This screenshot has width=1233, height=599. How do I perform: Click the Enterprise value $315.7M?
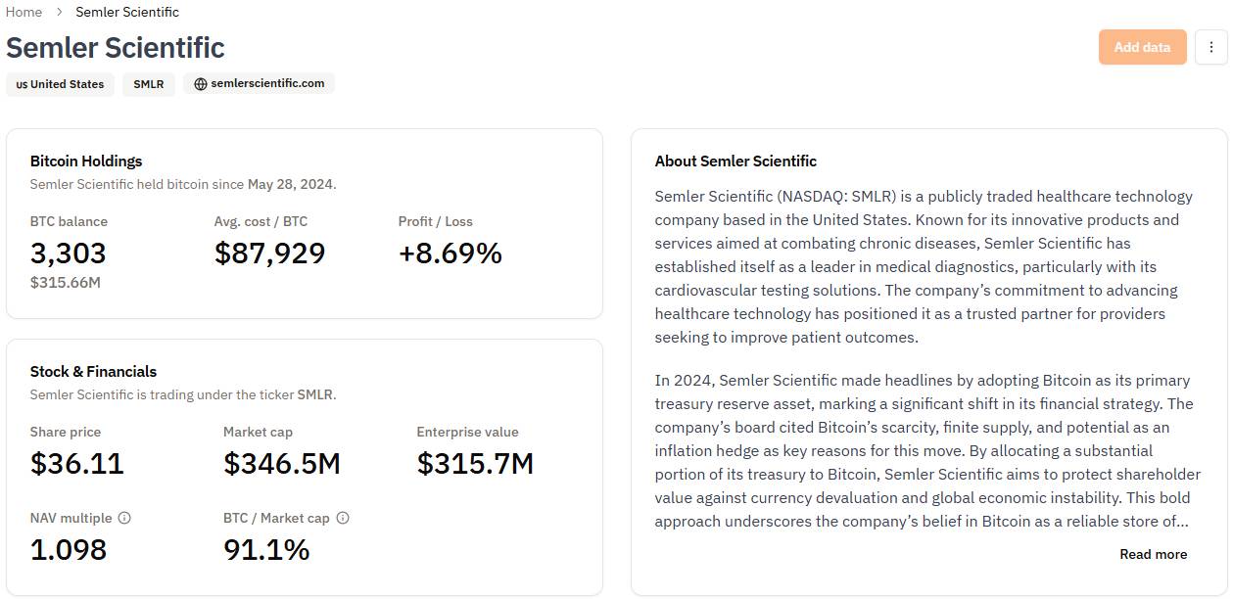(475, 463)
